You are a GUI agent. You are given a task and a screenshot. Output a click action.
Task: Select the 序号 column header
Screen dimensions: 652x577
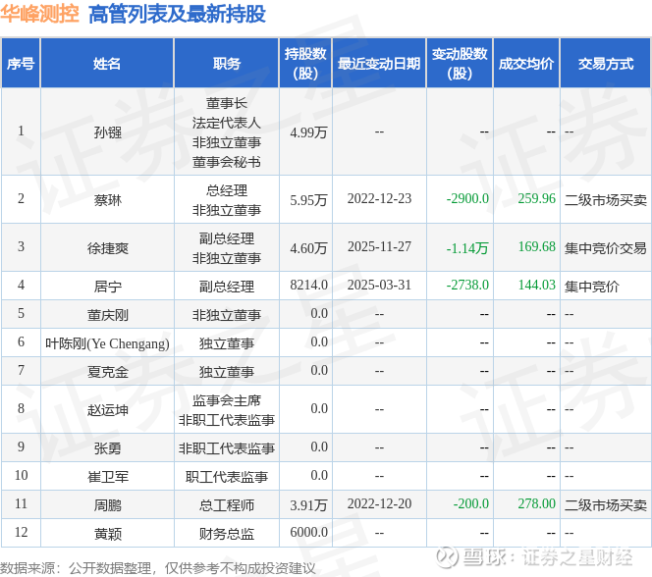21,63
